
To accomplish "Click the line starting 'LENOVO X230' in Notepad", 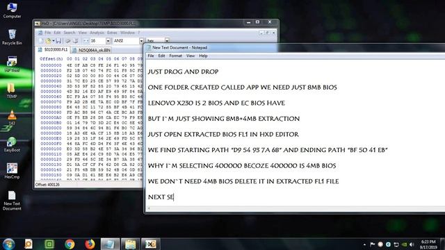I will (x=216, y=103).
